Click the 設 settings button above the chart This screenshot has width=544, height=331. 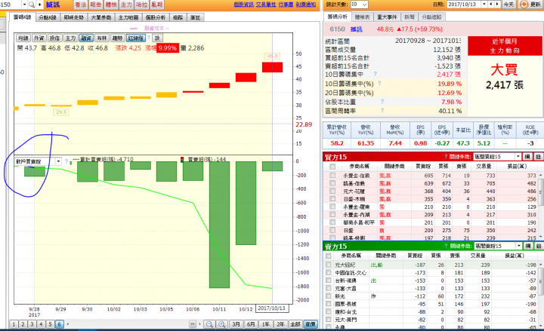pos(157,38)
